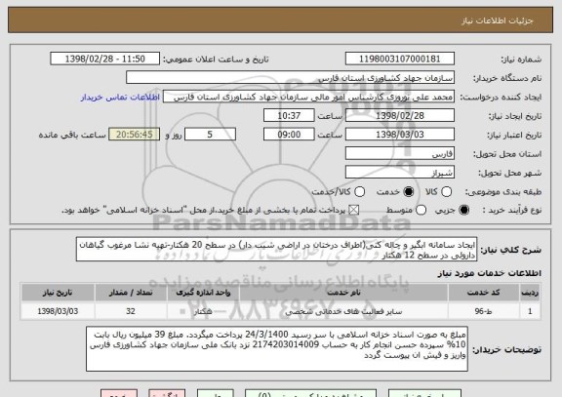Click the نام خدمت column header

click(x=343, y=293)
